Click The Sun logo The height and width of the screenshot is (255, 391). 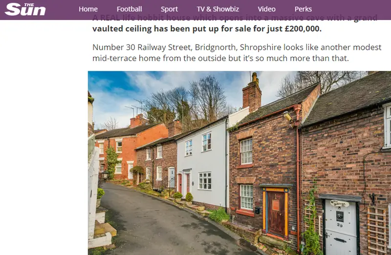25,9
